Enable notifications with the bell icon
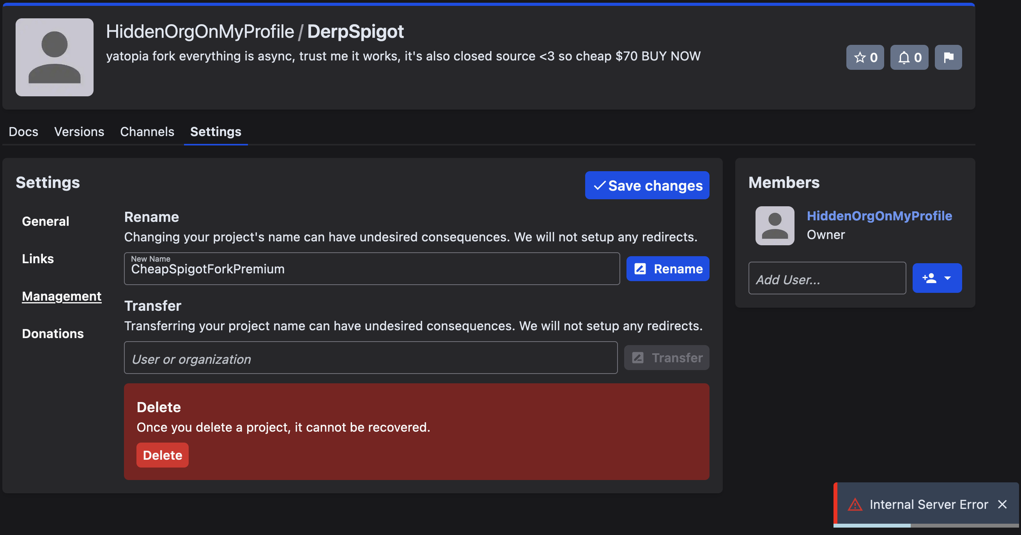Image resolution: width=1021 pixels, height=535 pixels. pos(909,57)
